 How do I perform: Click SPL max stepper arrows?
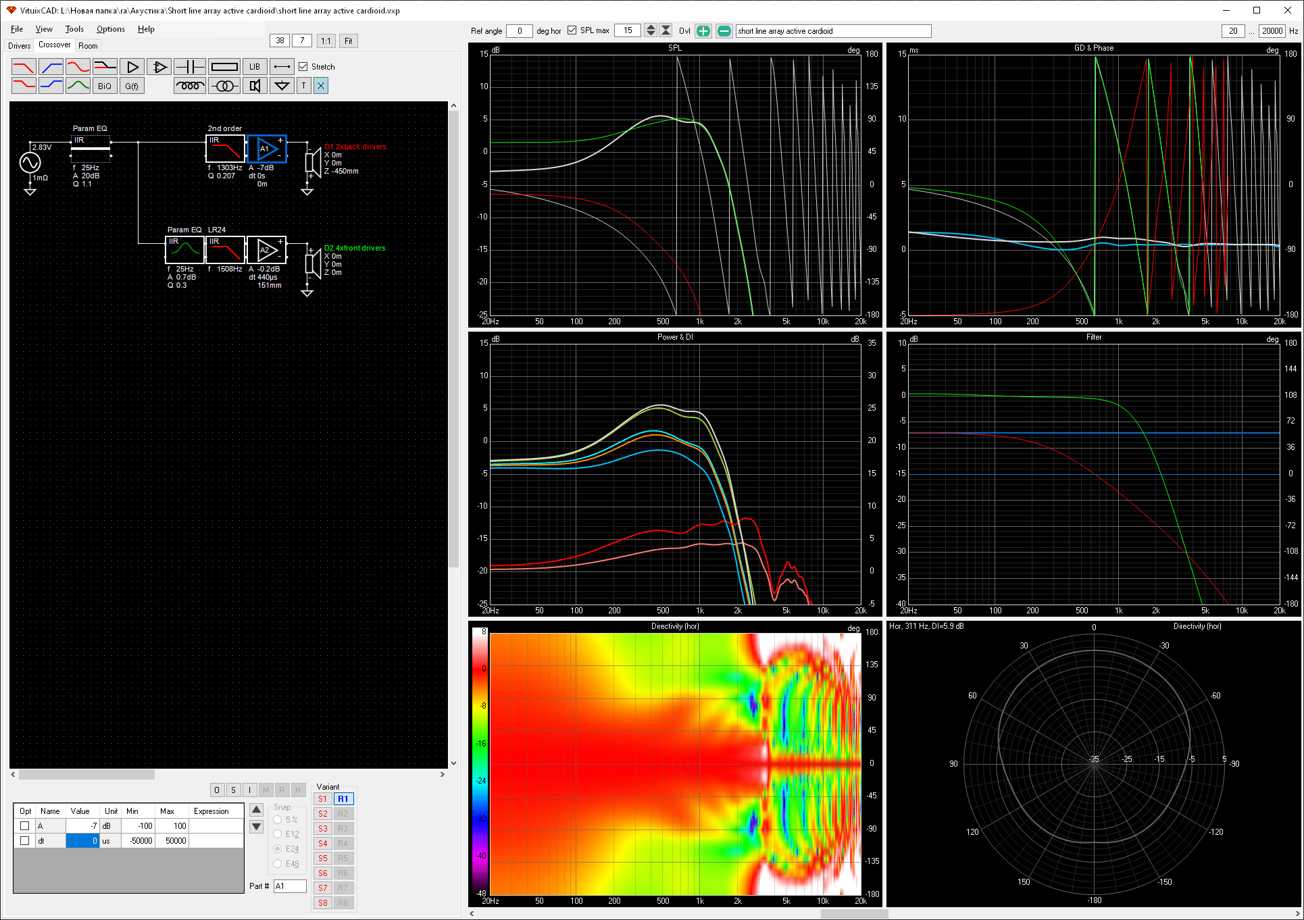pyautogui.click(x=651, y=30)
